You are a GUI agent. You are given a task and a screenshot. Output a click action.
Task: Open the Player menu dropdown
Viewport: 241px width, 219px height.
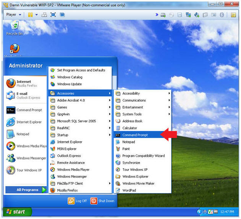(13, 15)
